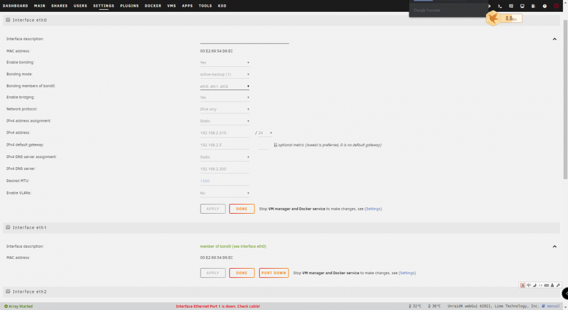Viewport: 568px width, 310px height.
Task: Open the Bonding mode dropdown
Action: [224, 74]
